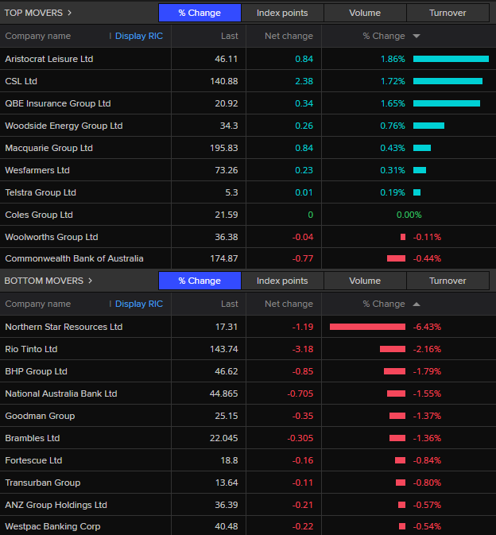
Task: Click the ascending sort arrow in Bottom Movers
Action: [x=417, y=304]
